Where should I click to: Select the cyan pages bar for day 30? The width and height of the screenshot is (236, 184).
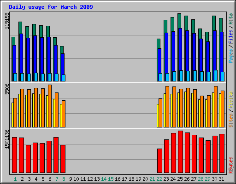click(x=216, y=76)
